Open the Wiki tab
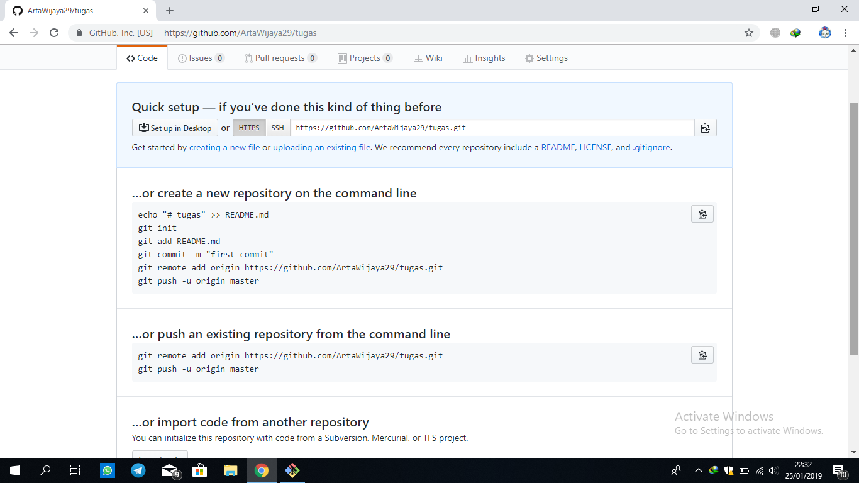This screenshot has width=859, height=483. pyautogui.click(x=428, y=58)
